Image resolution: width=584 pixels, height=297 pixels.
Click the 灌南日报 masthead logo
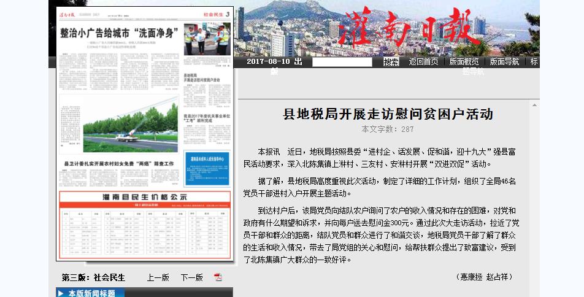point(410,28)
